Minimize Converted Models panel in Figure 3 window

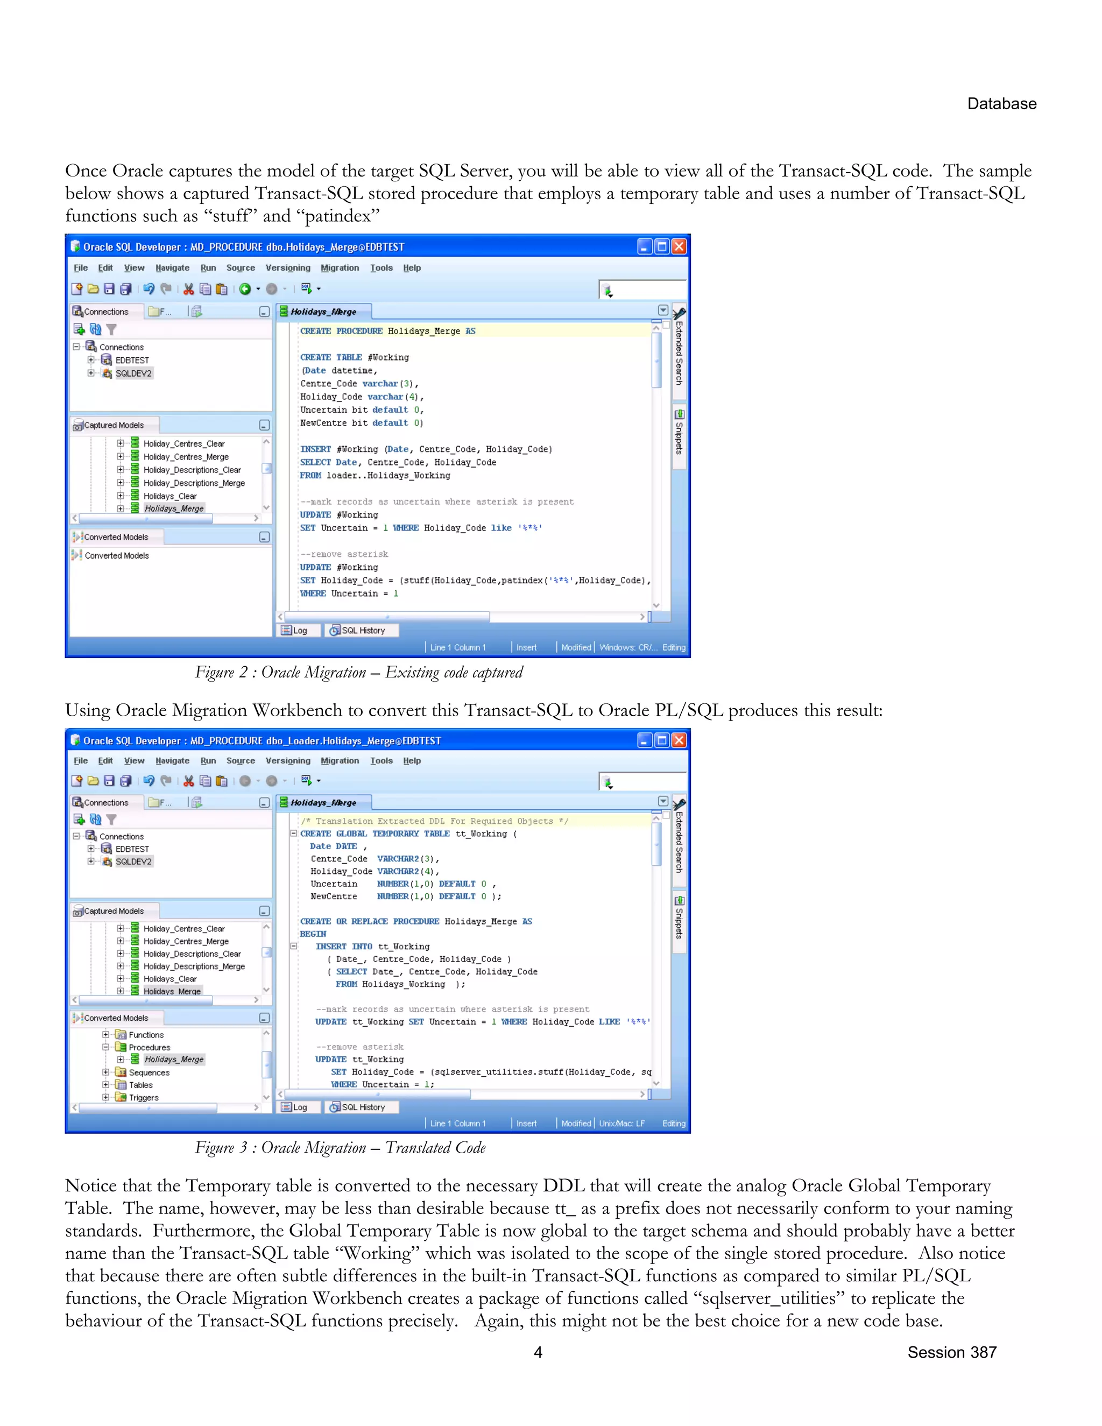coord(264,1018)
